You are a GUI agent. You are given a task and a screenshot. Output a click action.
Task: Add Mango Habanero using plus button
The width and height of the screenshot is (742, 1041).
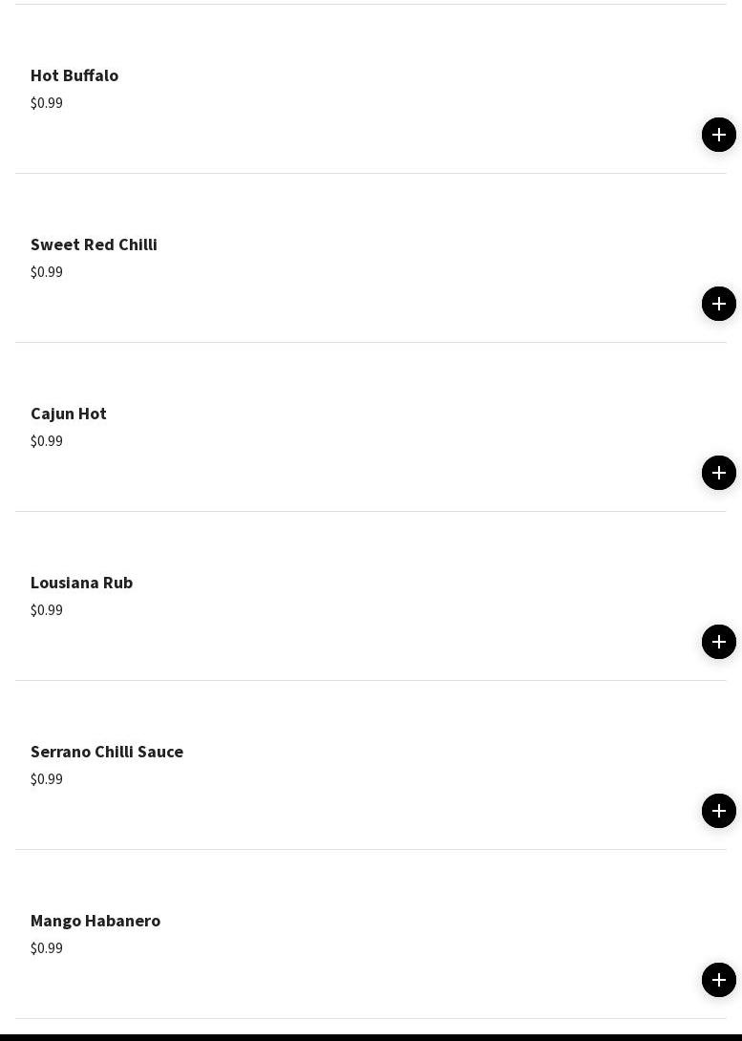pos(719,980)
